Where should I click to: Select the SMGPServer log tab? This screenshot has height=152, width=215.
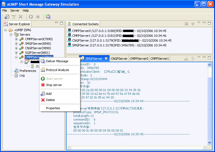[94, 59]
